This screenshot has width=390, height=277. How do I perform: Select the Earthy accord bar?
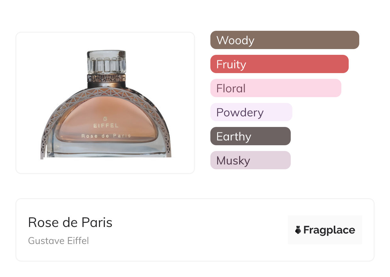click(250, 136)
